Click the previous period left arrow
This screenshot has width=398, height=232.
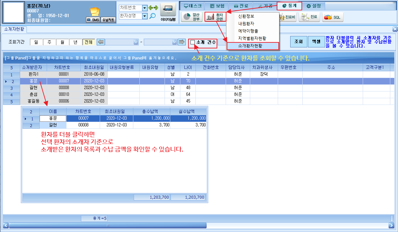(x=101, y=42)
